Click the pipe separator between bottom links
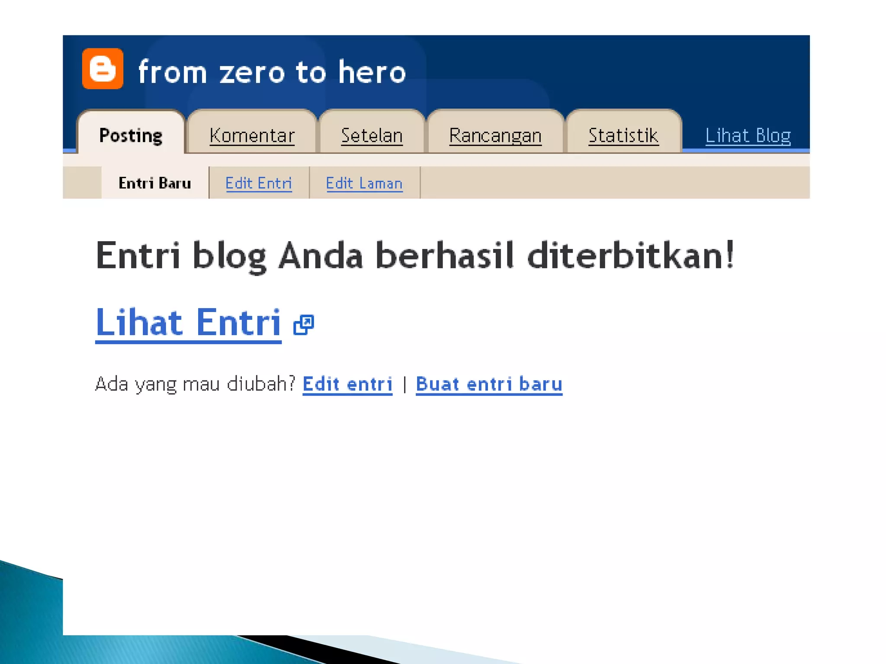This screenshot has height=664, width=886. [404, 384]
